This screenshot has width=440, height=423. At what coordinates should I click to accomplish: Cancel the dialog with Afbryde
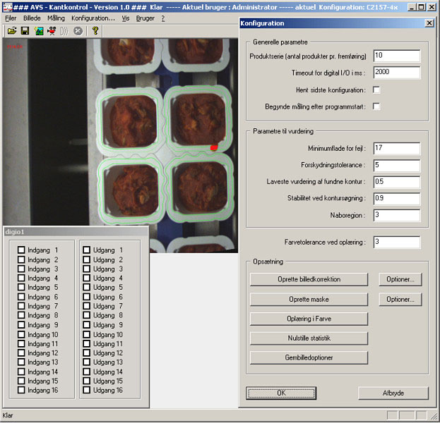pos(393,393)
